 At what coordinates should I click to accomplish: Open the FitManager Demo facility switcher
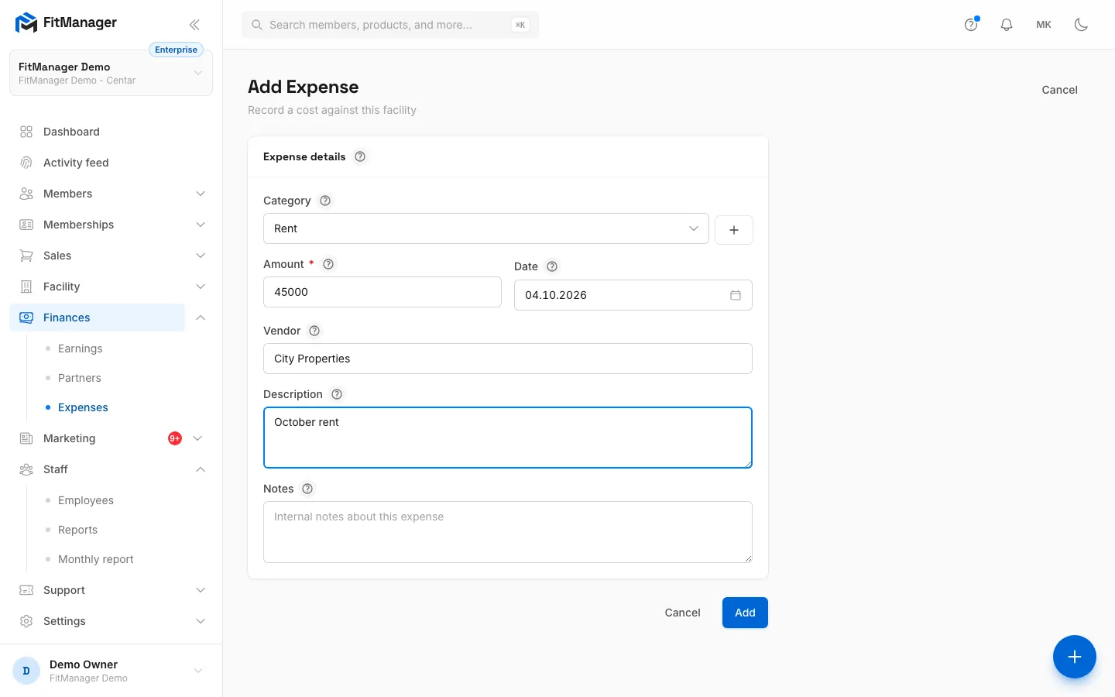tap(111, 73)
